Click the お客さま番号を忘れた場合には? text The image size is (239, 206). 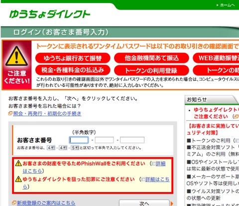tap(44, 106)
